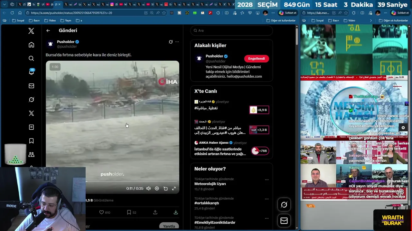Screen dimensions: 412x231
Task: Open Basın bookmarks folder in left window
Action: pyautogui.click(x=34, y=21)
